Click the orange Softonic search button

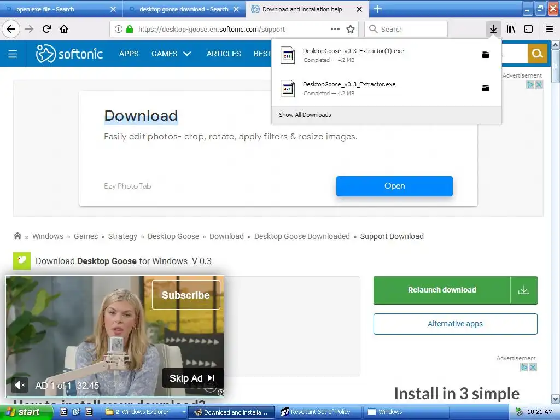[x=537, y=54]
